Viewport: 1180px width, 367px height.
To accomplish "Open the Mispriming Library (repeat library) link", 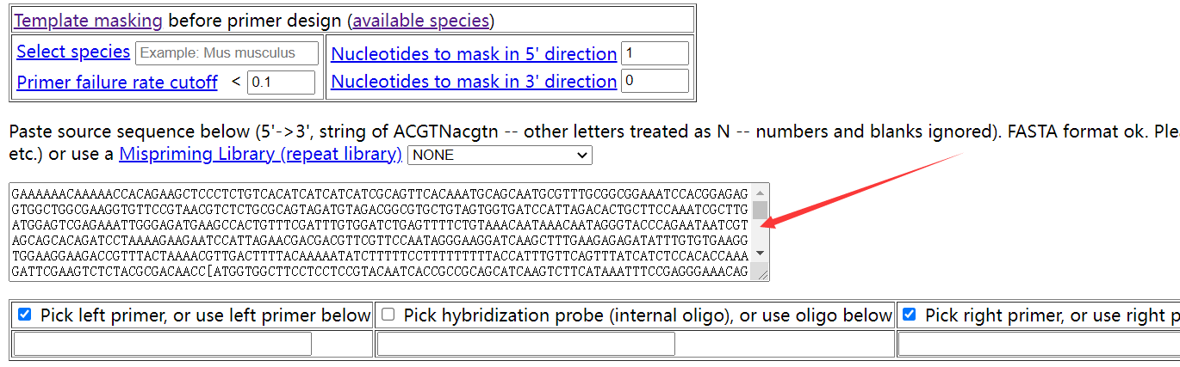I will click(x=260, y=155).
